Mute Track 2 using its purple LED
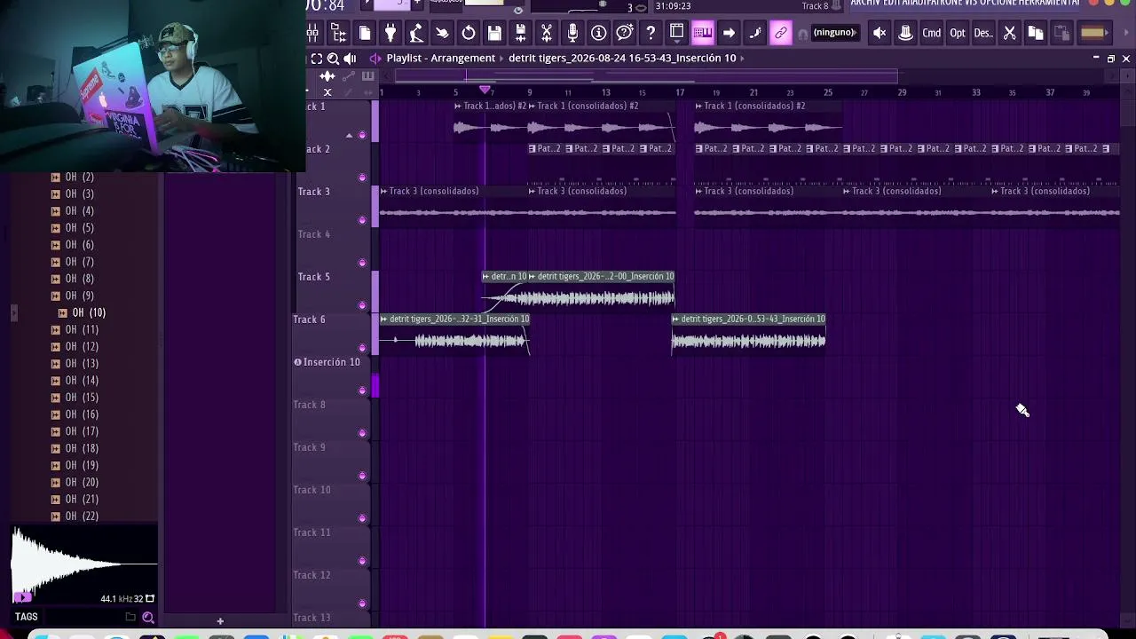This screenshot has width=1136, height=639. (361, 177)
